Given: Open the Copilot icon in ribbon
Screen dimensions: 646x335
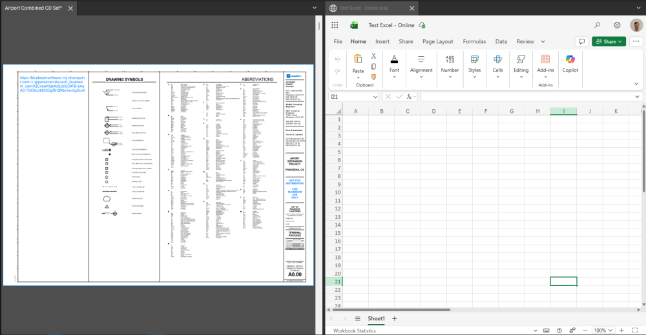Looking at the screenshot, I should coord(570,59).
